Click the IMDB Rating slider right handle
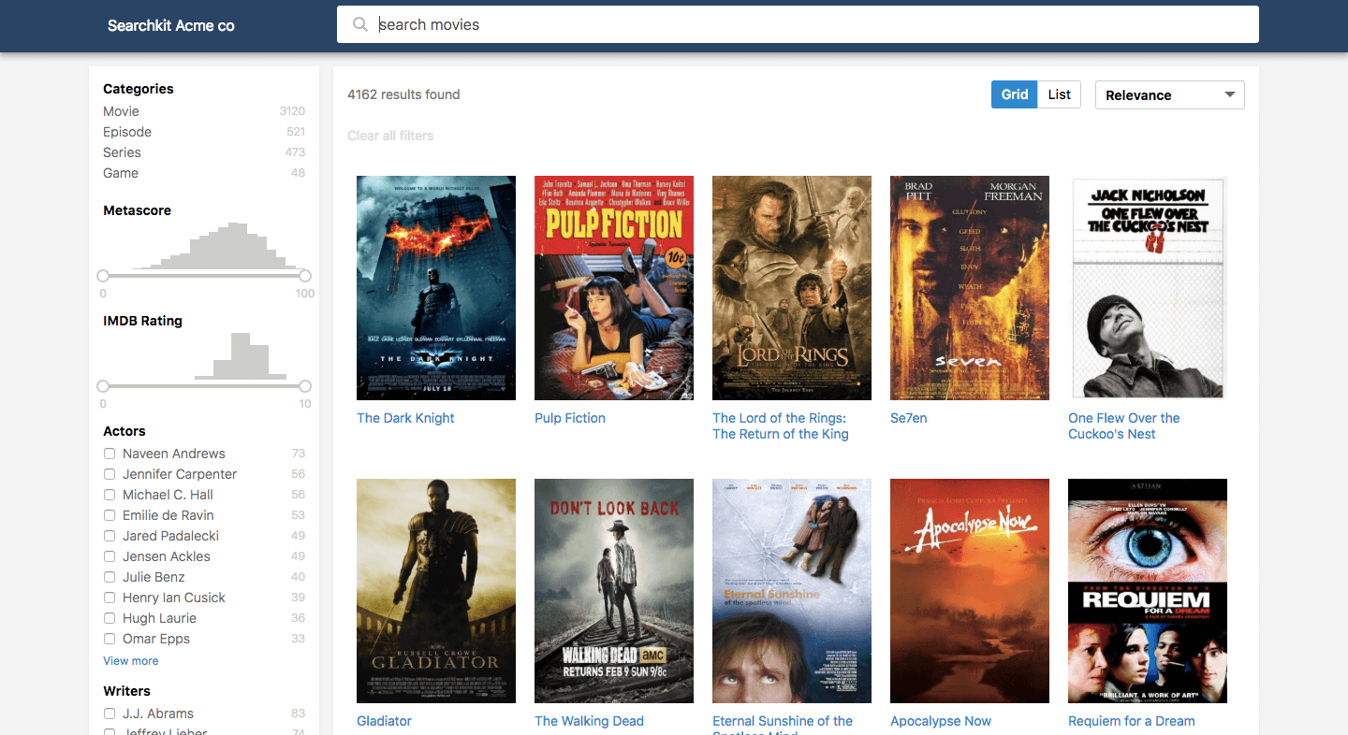 pos(305,386)
